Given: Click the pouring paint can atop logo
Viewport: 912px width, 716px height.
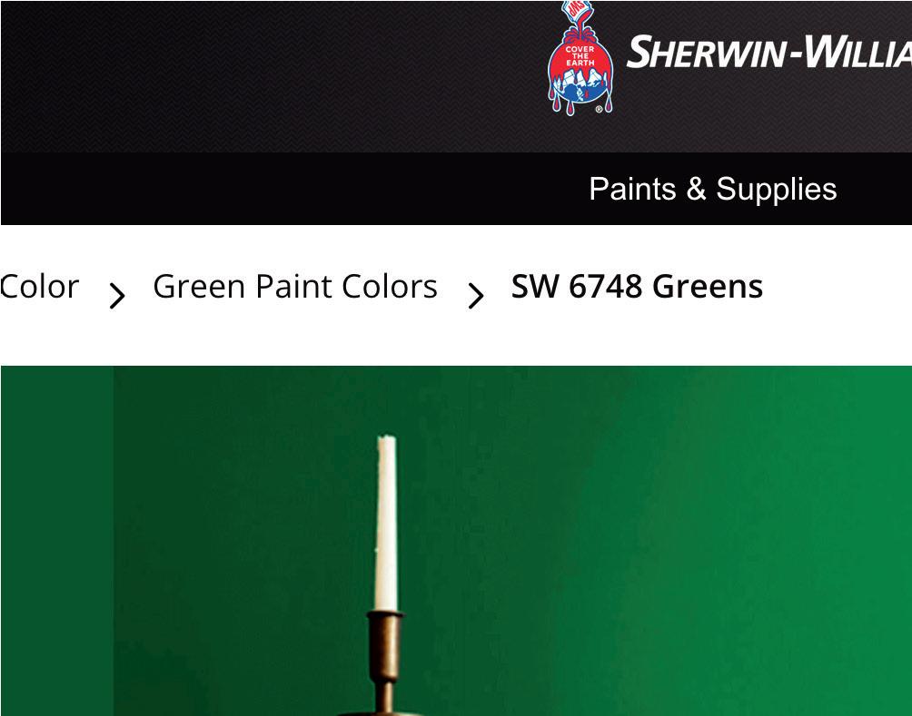Looking at the screenshot, I should pos(581,16).
